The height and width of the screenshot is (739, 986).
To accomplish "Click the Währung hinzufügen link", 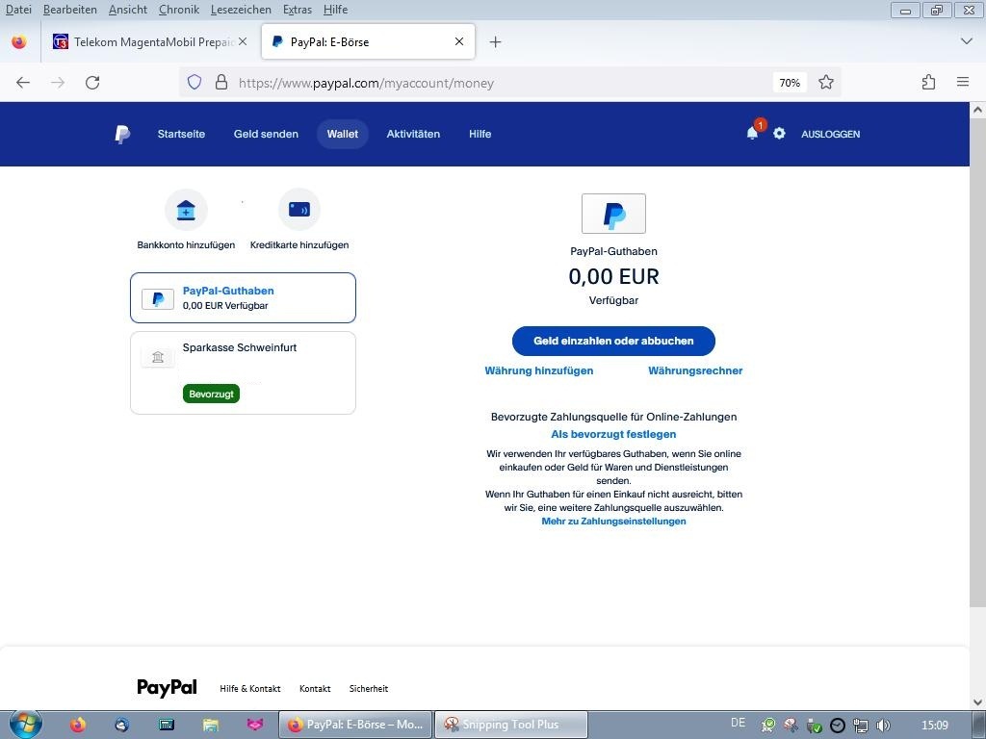I will [x=539, y=370].
